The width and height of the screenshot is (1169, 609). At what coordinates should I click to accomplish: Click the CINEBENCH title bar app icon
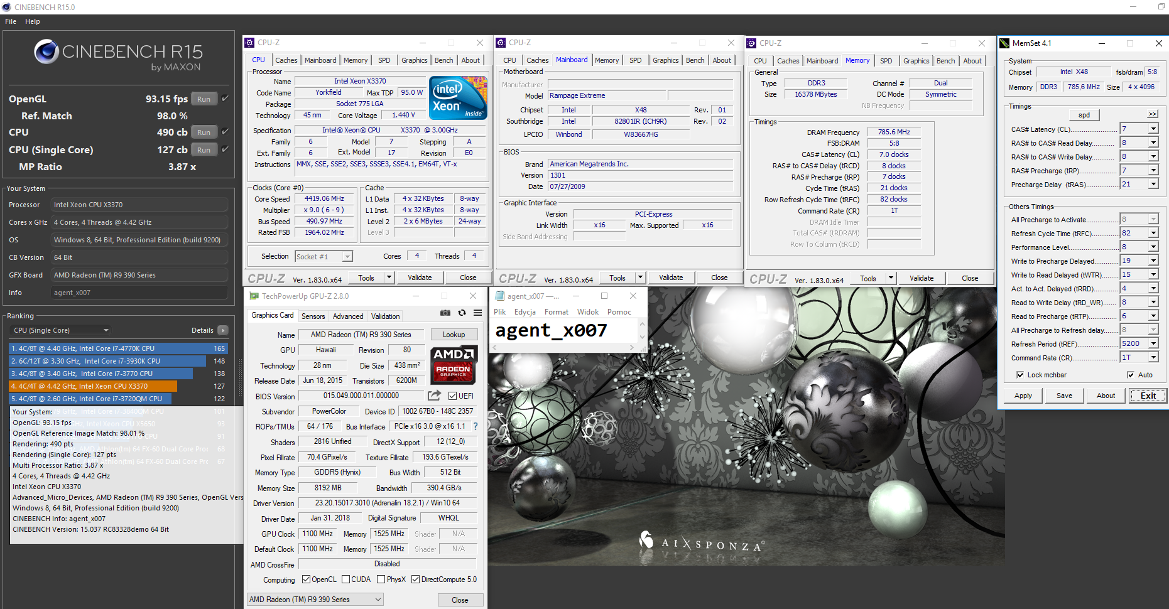6,7
